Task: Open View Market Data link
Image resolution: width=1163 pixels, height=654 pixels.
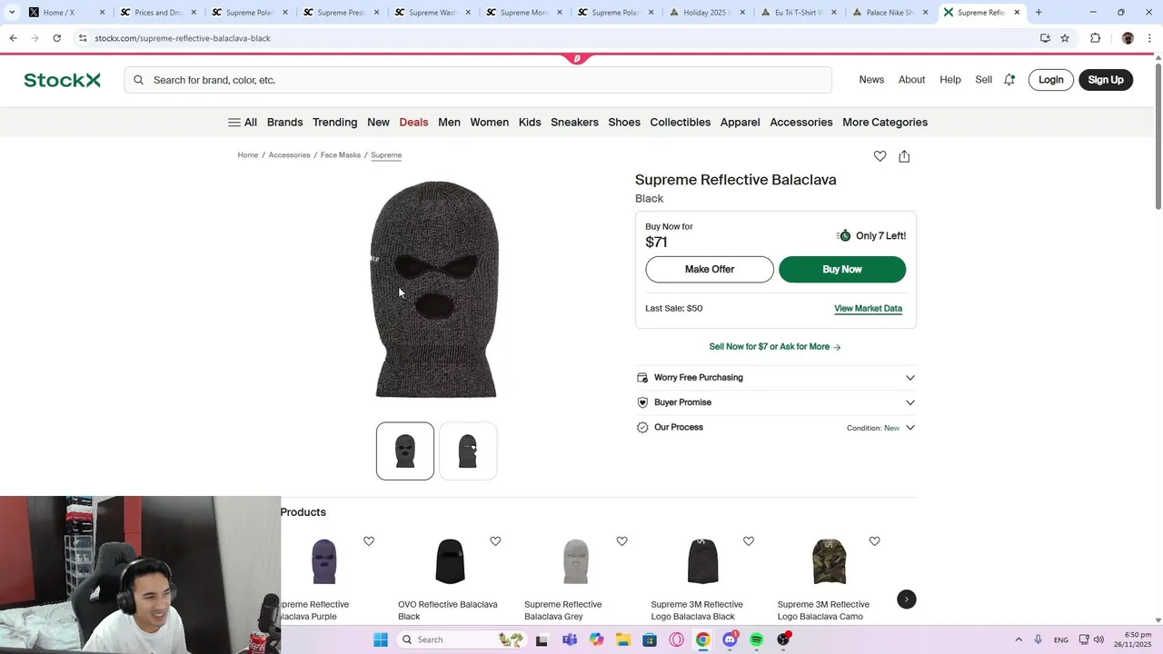Action: 868,309
